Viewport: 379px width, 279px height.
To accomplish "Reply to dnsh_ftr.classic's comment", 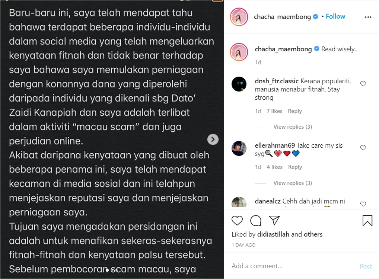I will [x=294, y=111].
